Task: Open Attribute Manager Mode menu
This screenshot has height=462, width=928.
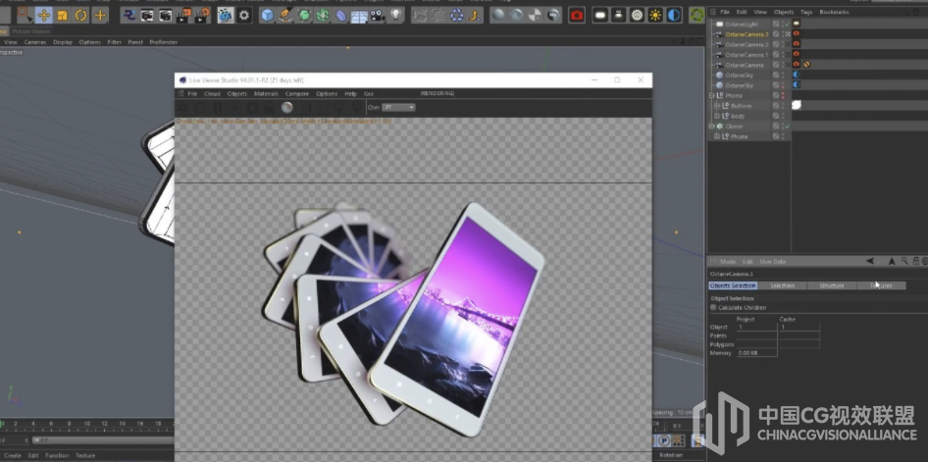Action: tap(727, 262)
